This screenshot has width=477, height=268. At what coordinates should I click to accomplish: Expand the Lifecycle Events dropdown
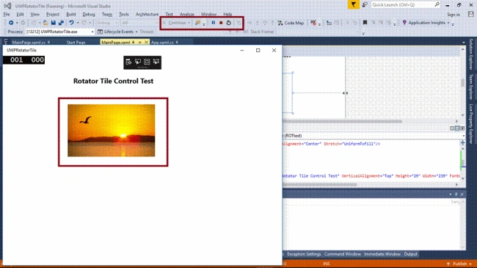[x=136, y=32]
